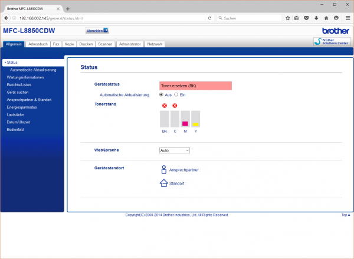Open the browser hamburger menu
354x259 pixels.
(x=347, y=18)
